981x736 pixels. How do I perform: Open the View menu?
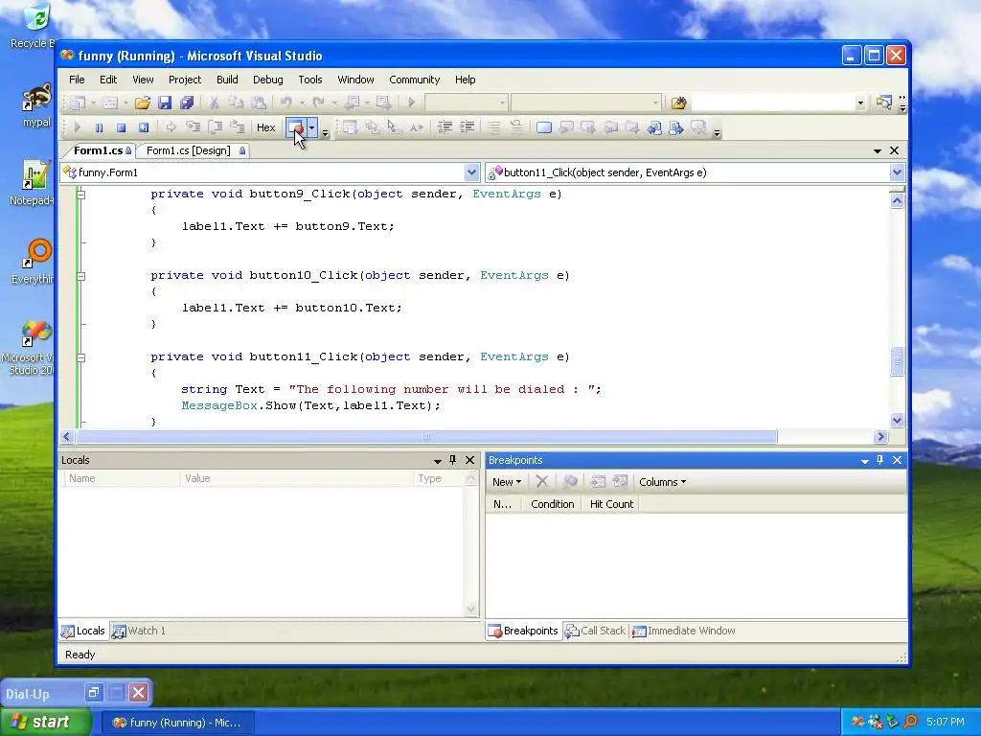click(143, 80)
